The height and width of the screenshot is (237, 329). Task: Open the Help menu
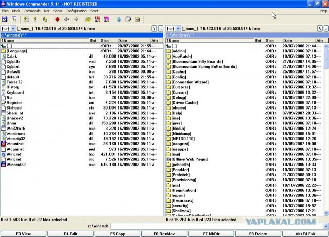point(323,11)
